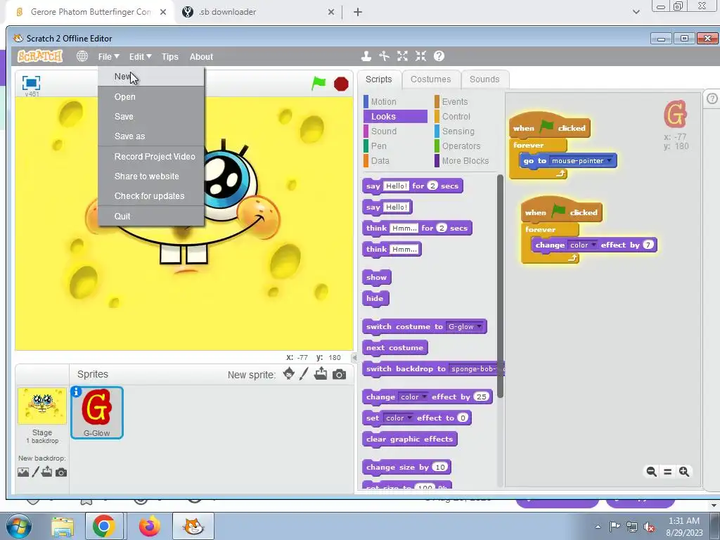Switch to the Scripts tab
The image size is (720, 540).
379,79
